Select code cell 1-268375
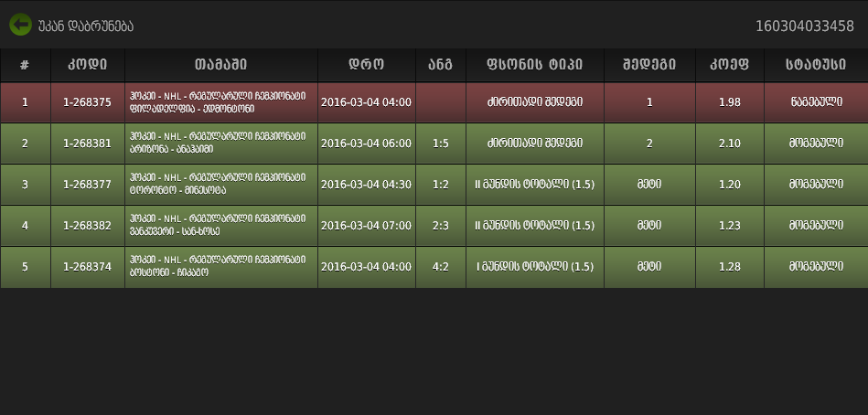868x415 pixels. [x=88, y=102]
